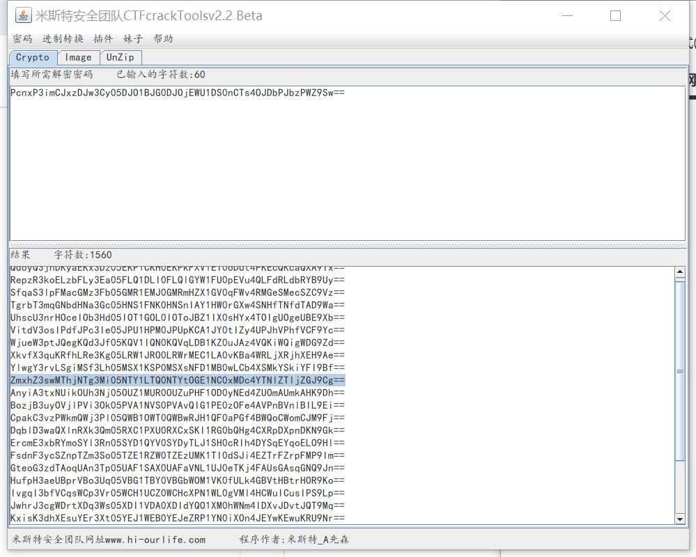Click the 已输入的字符数:60 status label
Screen dimensions: 696x557
click(x=161, y=74)
